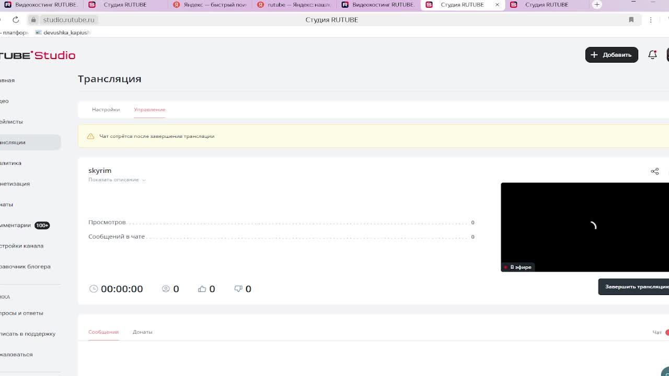Click the live stream video preview
The height and width of the screenshot is (376, 669).
[584, 227]
